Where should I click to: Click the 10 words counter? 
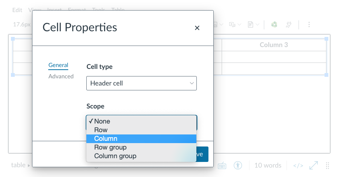(x=268, y=165)
